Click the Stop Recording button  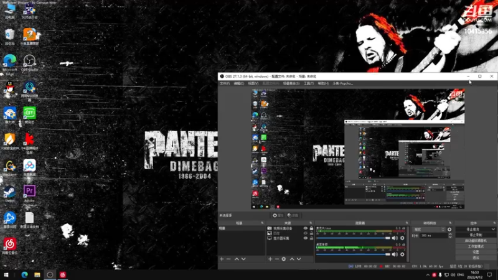476,235
